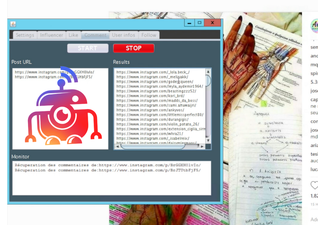
Task: Switch to the Follow tab
Action: (x=149, y=35)
